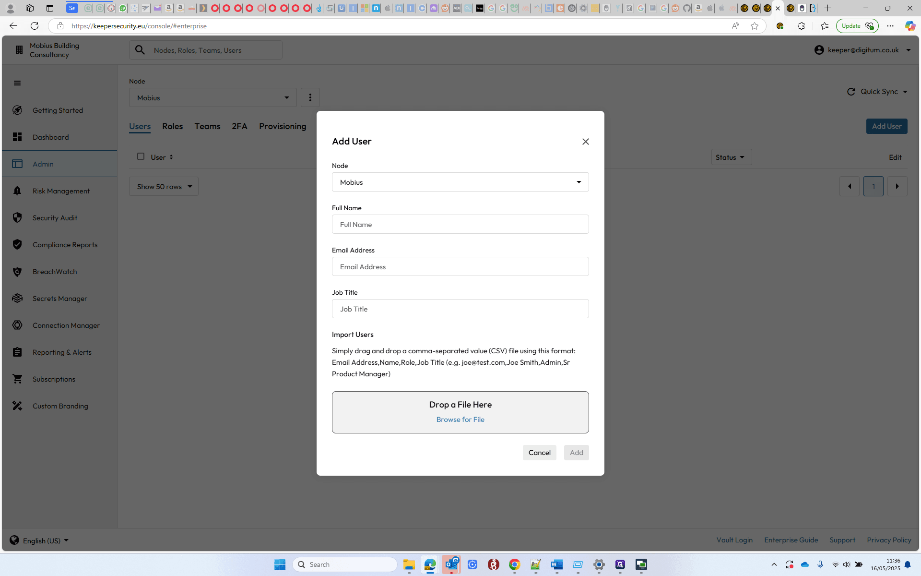Open Google Chrome from taskbar
This screenshot has height=576, width=921.
coord(514,564)
